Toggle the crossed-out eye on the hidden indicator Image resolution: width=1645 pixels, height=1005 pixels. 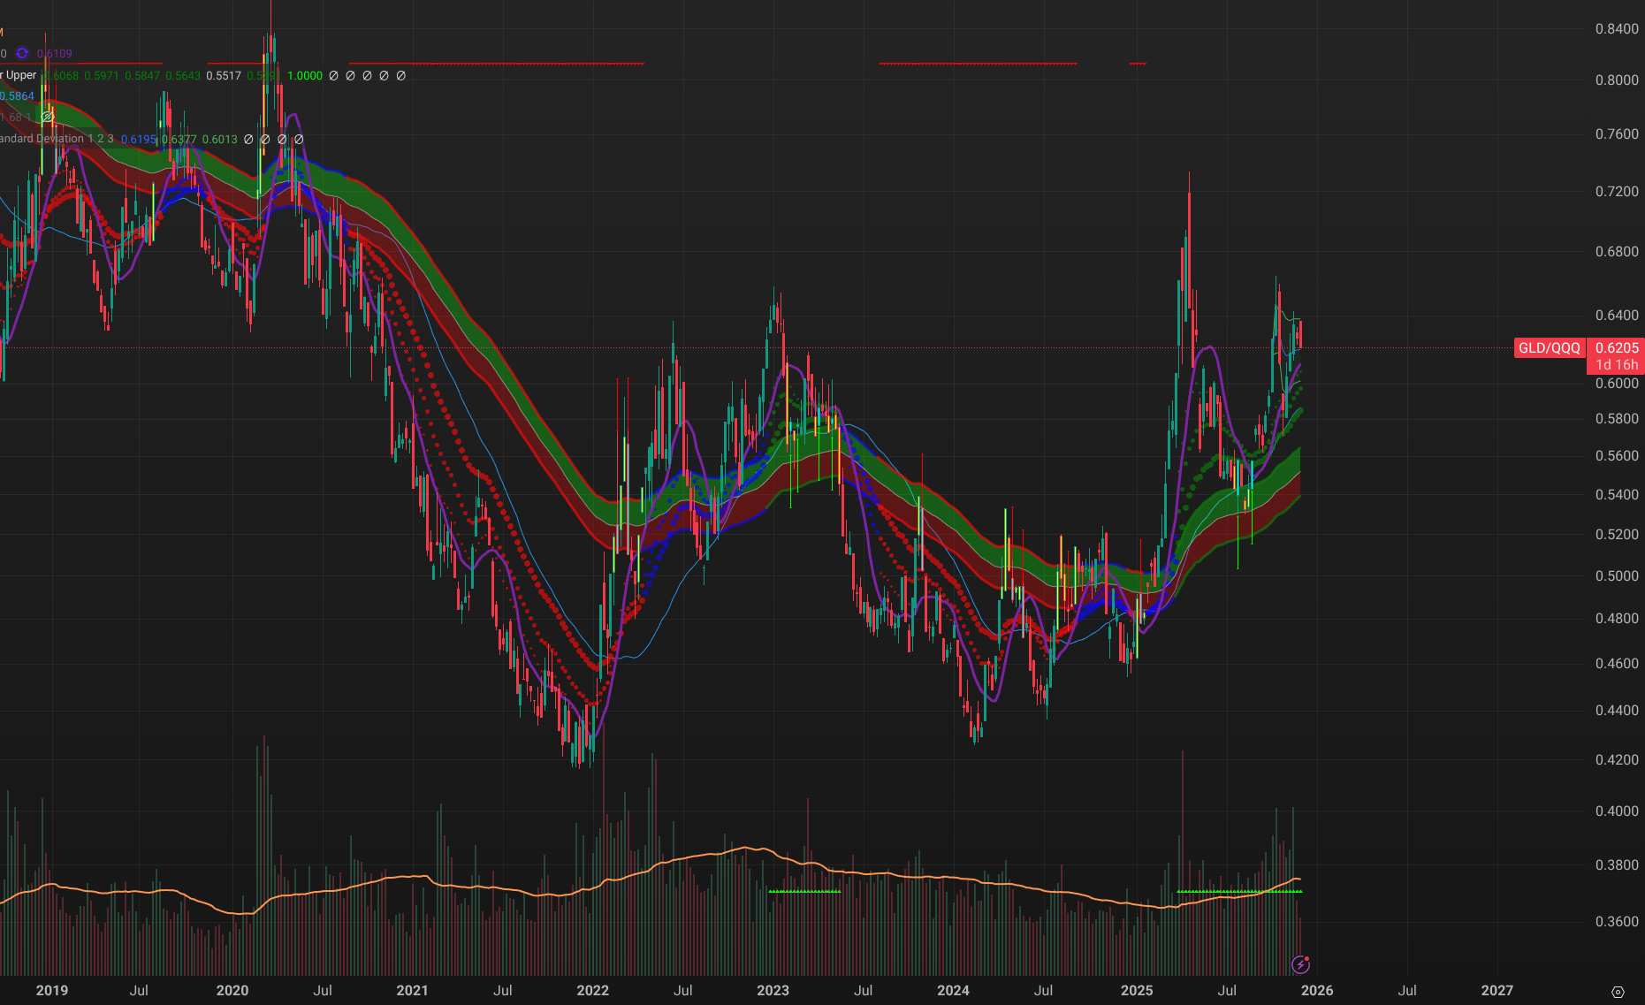coord(48,117)
